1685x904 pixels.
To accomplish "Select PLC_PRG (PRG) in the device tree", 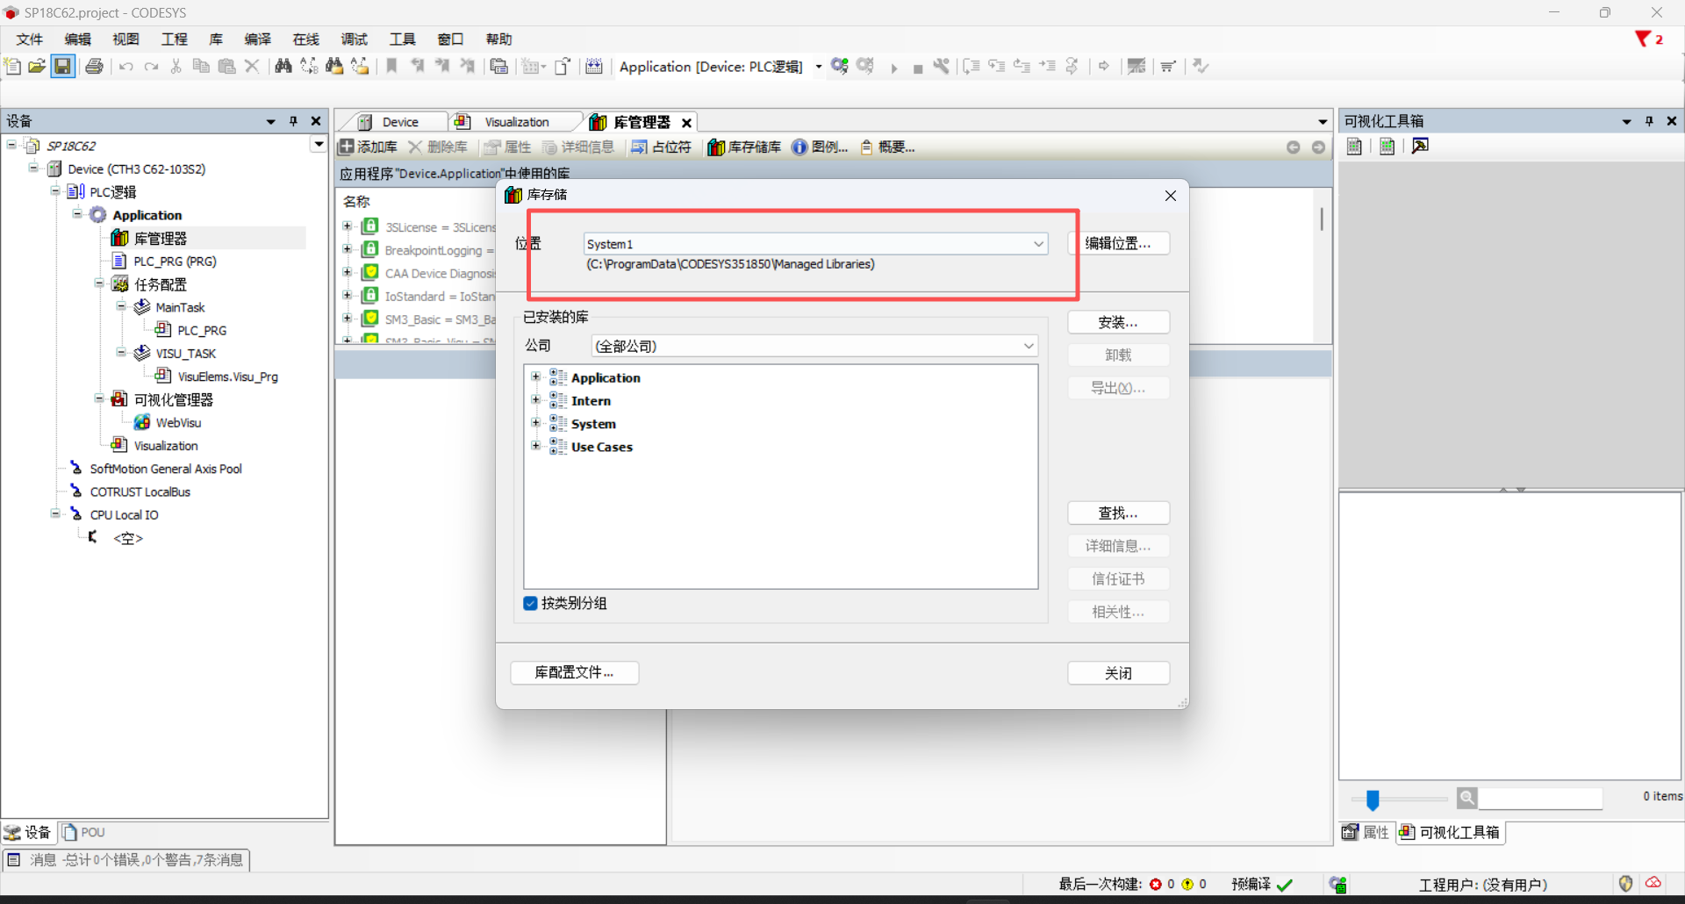I will [175, 261].
